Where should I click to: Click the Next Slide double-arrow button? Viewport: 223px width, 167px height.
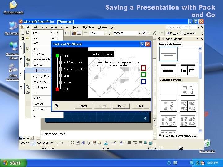tap(155, 125)
